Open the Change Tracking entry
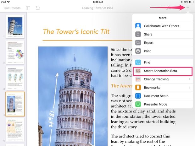Image resolution: width=195 pixels, height=146 pixels. (x=163, y=79)
